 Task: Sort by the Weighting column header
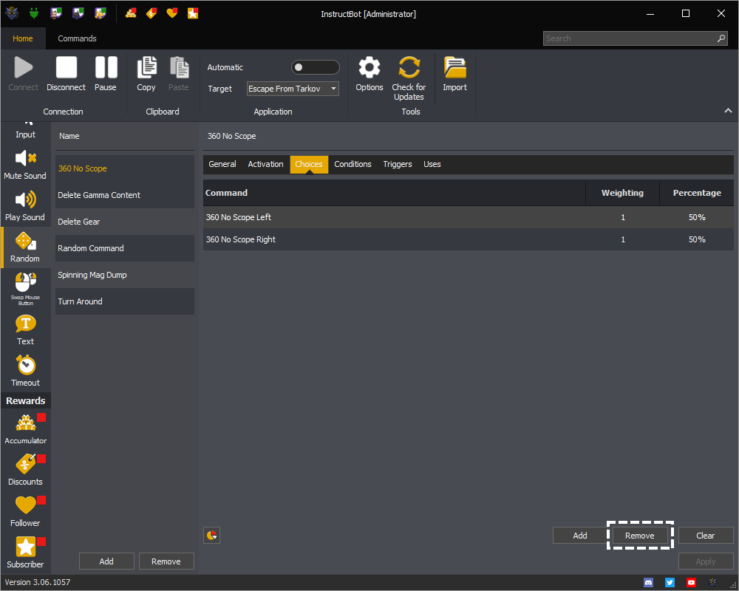[622, 193]
